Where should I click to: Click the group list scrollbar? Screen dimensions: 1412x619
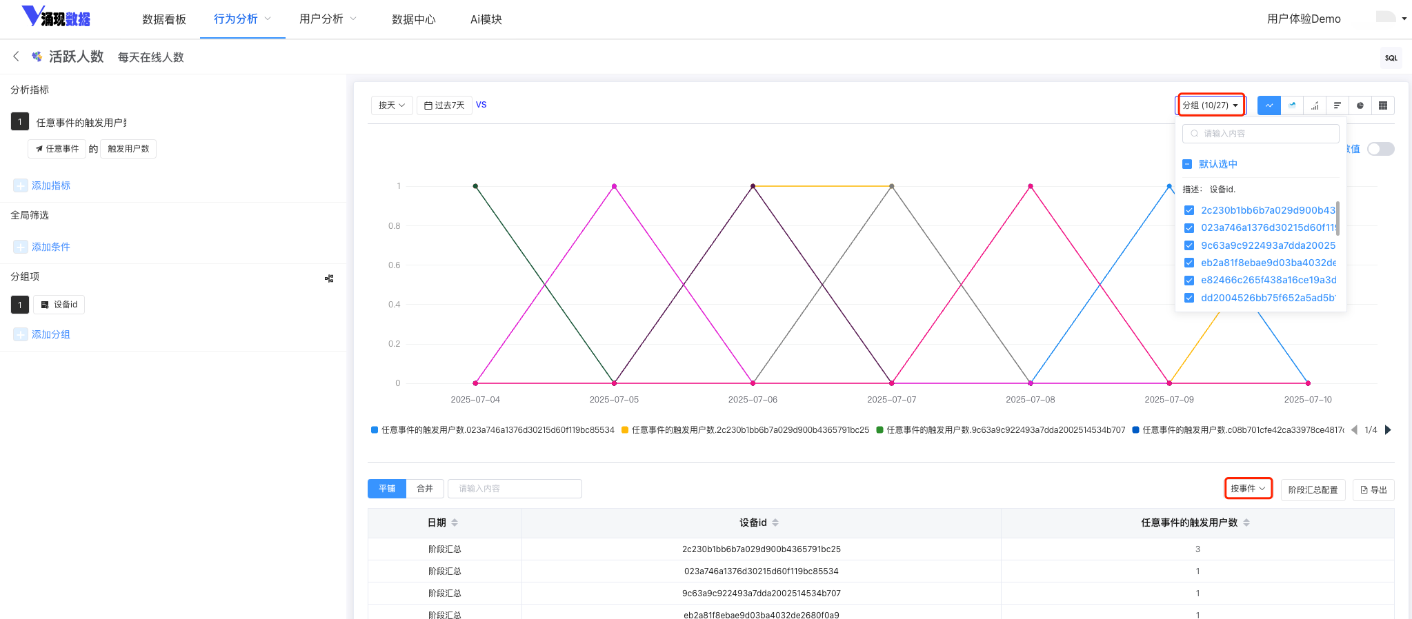pyautogui.click(x=1338, y=218)
